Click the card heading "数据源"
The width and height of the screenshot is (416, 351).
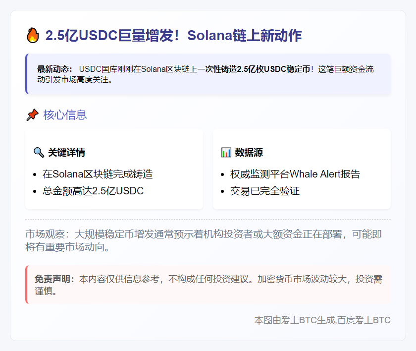click(249, 153)
